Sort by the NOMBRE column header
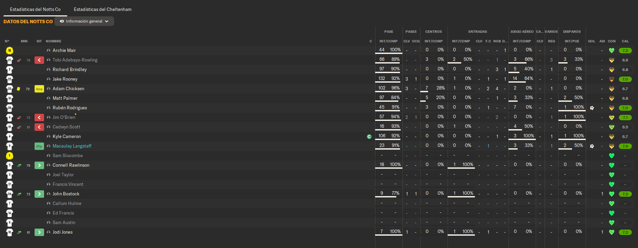638x248 pixels. [54, 41]
